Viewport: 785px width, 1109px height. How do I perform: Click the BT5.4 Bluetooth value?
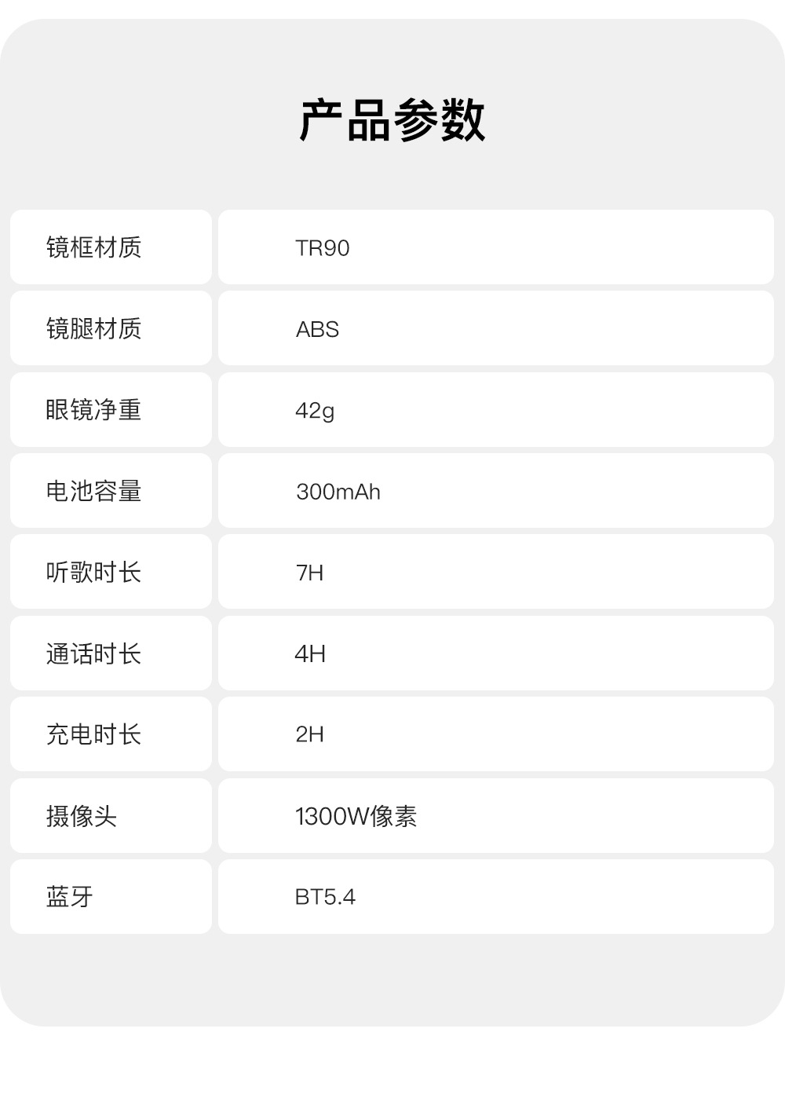click(325, 897)
